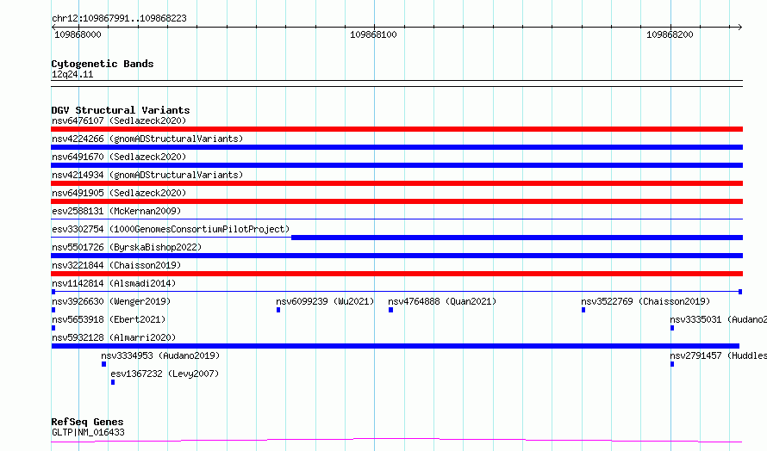Image resolution: width=767 pixels, height=451 pixels.
Task: Open the nsv3334953 (Audano2019) label
Action: [x=160, y=355]
